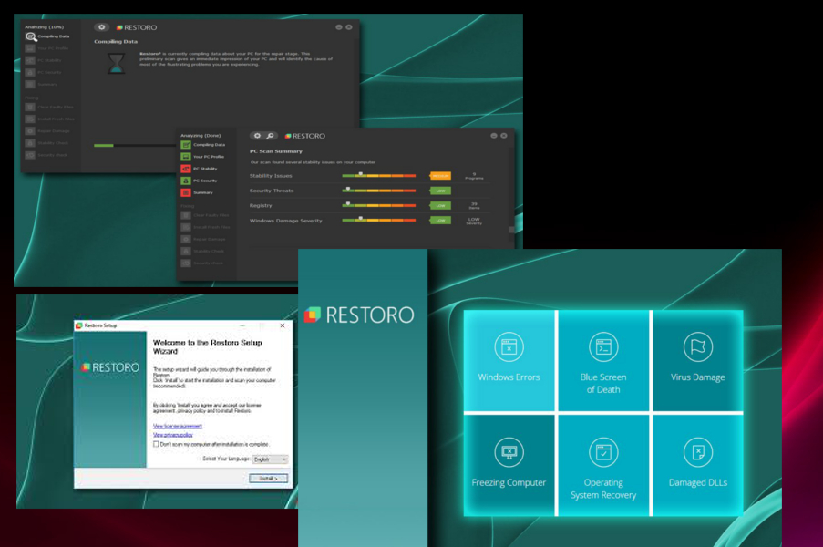
Task: Select the Damaged DLLs file icon
Action: point(697,452)
